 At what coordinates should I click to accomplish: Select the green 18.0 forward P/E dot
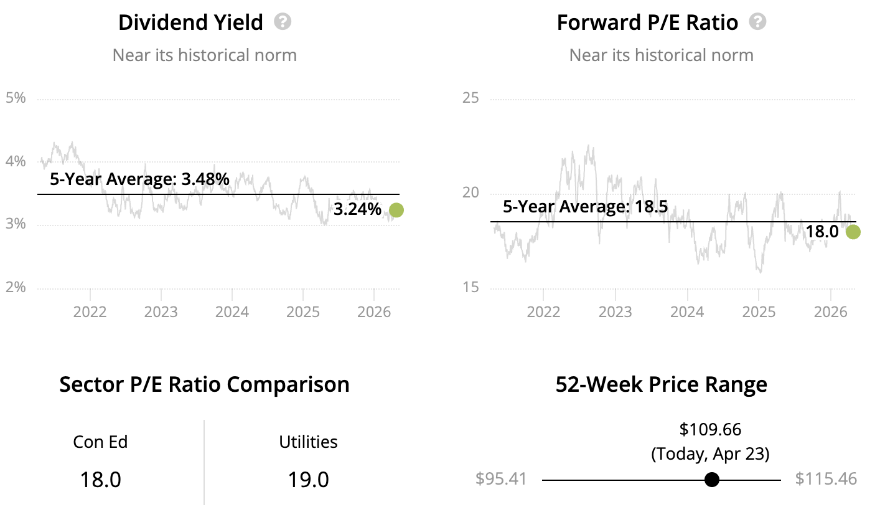(x=853, y=232)
